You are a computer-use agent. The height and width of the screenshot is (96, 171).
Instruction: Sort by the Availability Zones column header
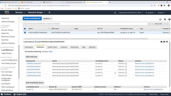(126, 29)
